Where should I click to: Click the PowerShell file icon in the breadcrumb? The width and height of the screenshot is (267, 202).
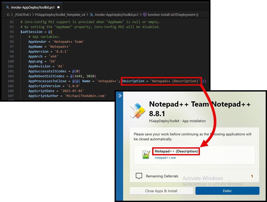click(x=92, y=15)
